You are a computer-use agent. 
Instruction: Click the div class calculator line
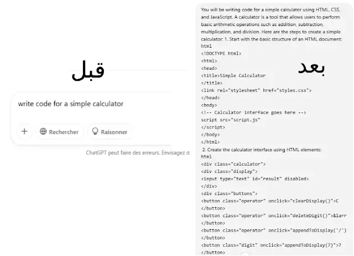point(233,164)
